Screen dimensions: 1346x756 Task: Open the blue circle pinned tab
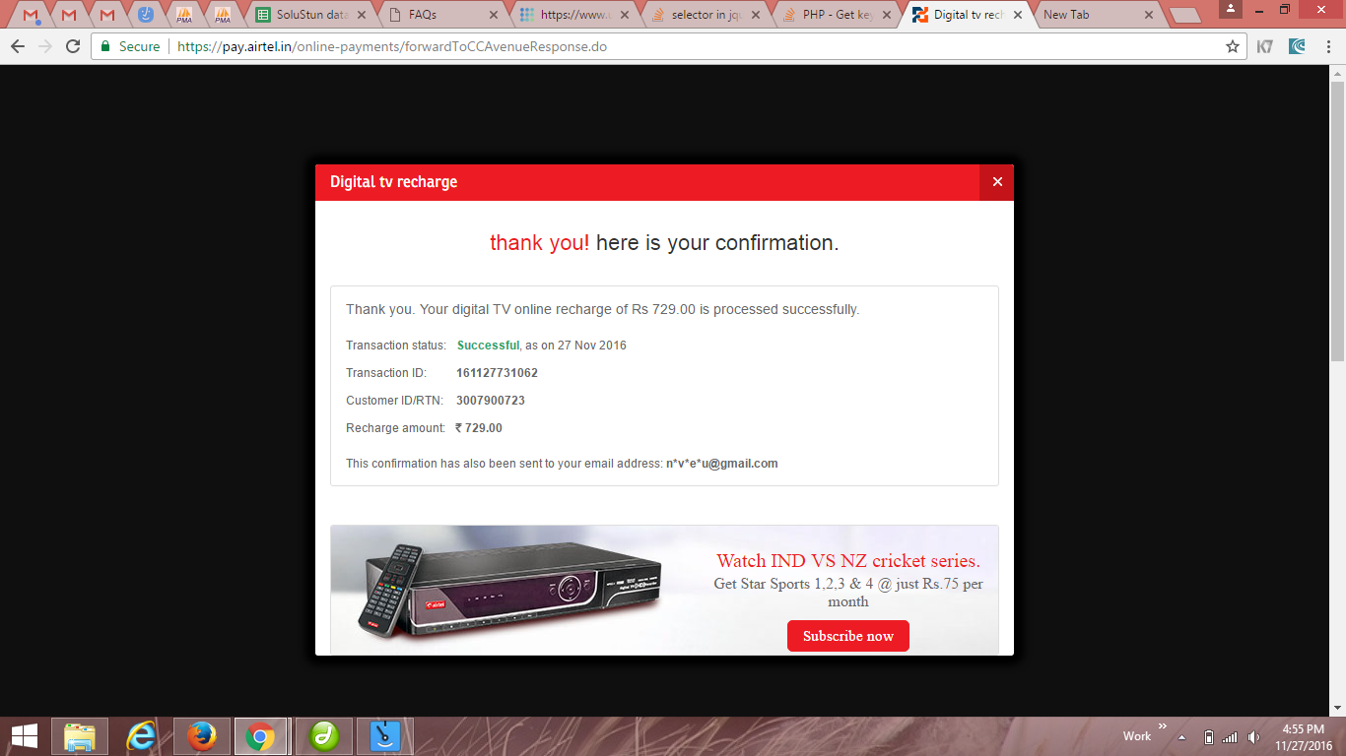click(146, 15)
